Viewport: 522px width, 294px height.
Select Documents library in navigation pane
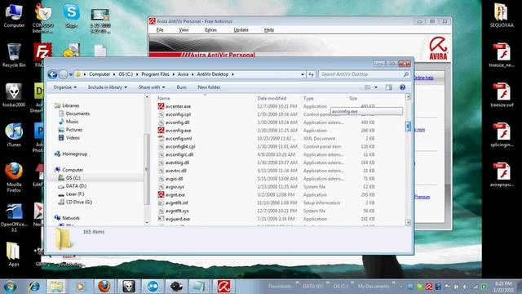[77, 114]
